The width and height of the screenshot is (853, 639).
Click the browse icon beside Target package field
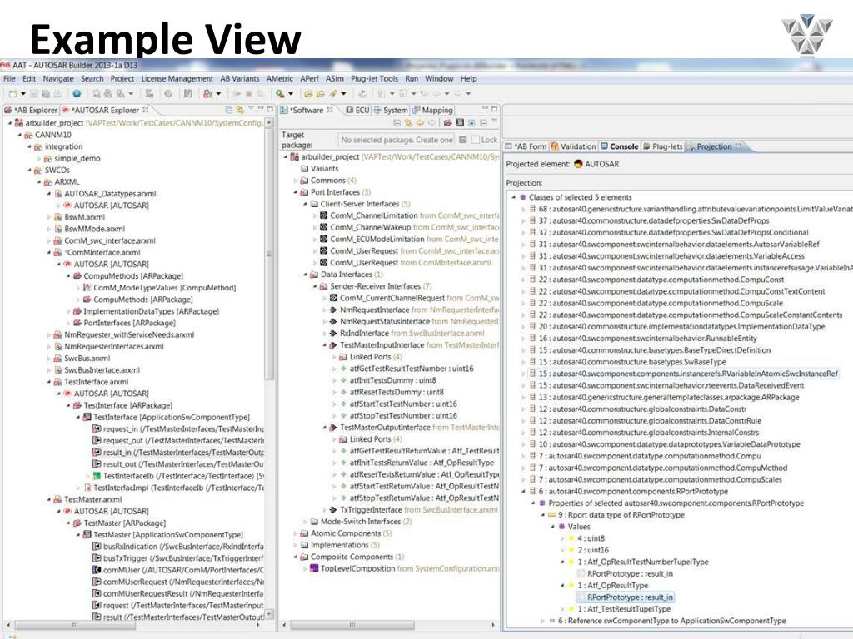pyautogui.click(x=463, y=140)
